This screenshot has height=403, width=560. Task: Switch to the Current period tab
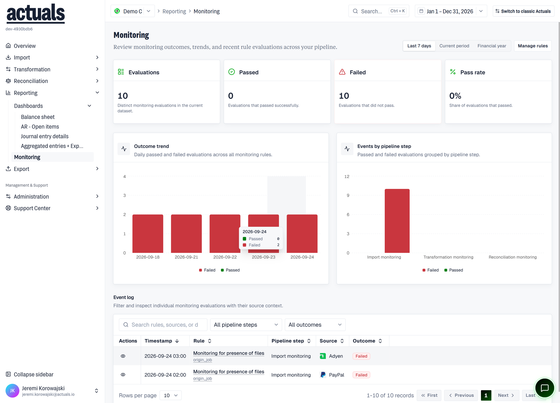pos(454,46)
